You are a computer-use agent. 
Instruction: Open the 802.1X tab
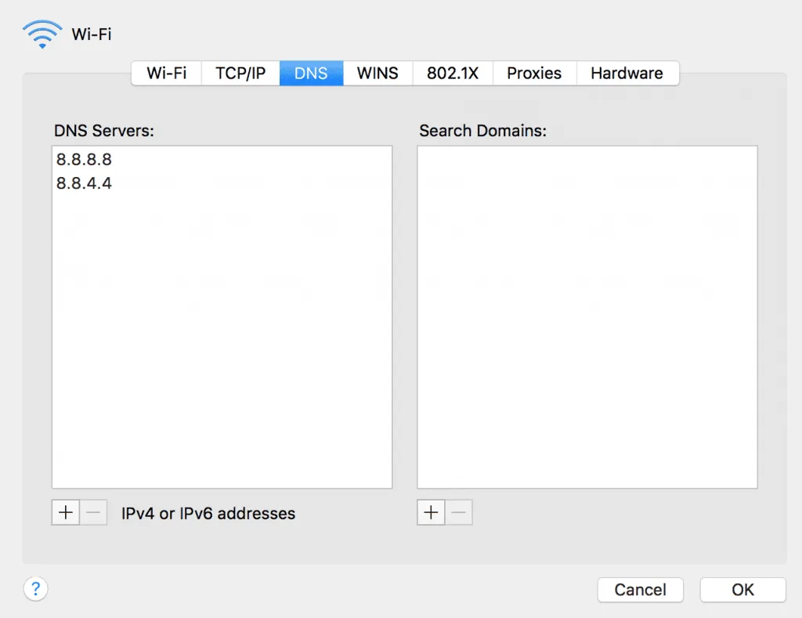pyautogui.click(x=453, y=73)
